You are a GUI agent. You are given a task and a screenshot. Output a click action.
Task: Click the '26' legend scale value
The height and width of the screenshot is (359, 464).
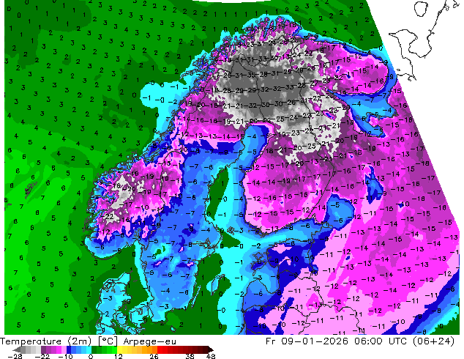click(x=154, y=356)
